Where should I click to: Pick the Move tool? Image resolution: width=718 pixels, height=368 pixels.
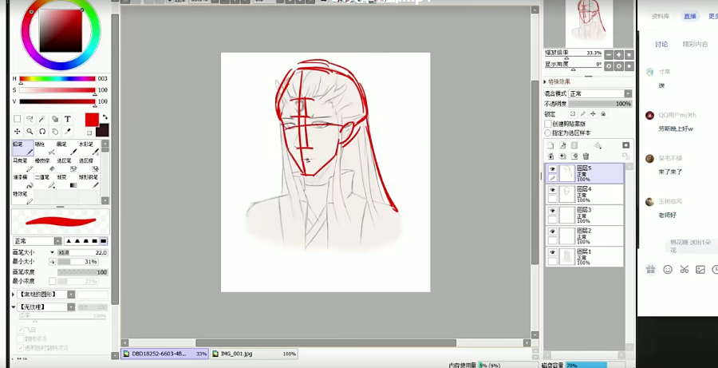pos(17,132)
